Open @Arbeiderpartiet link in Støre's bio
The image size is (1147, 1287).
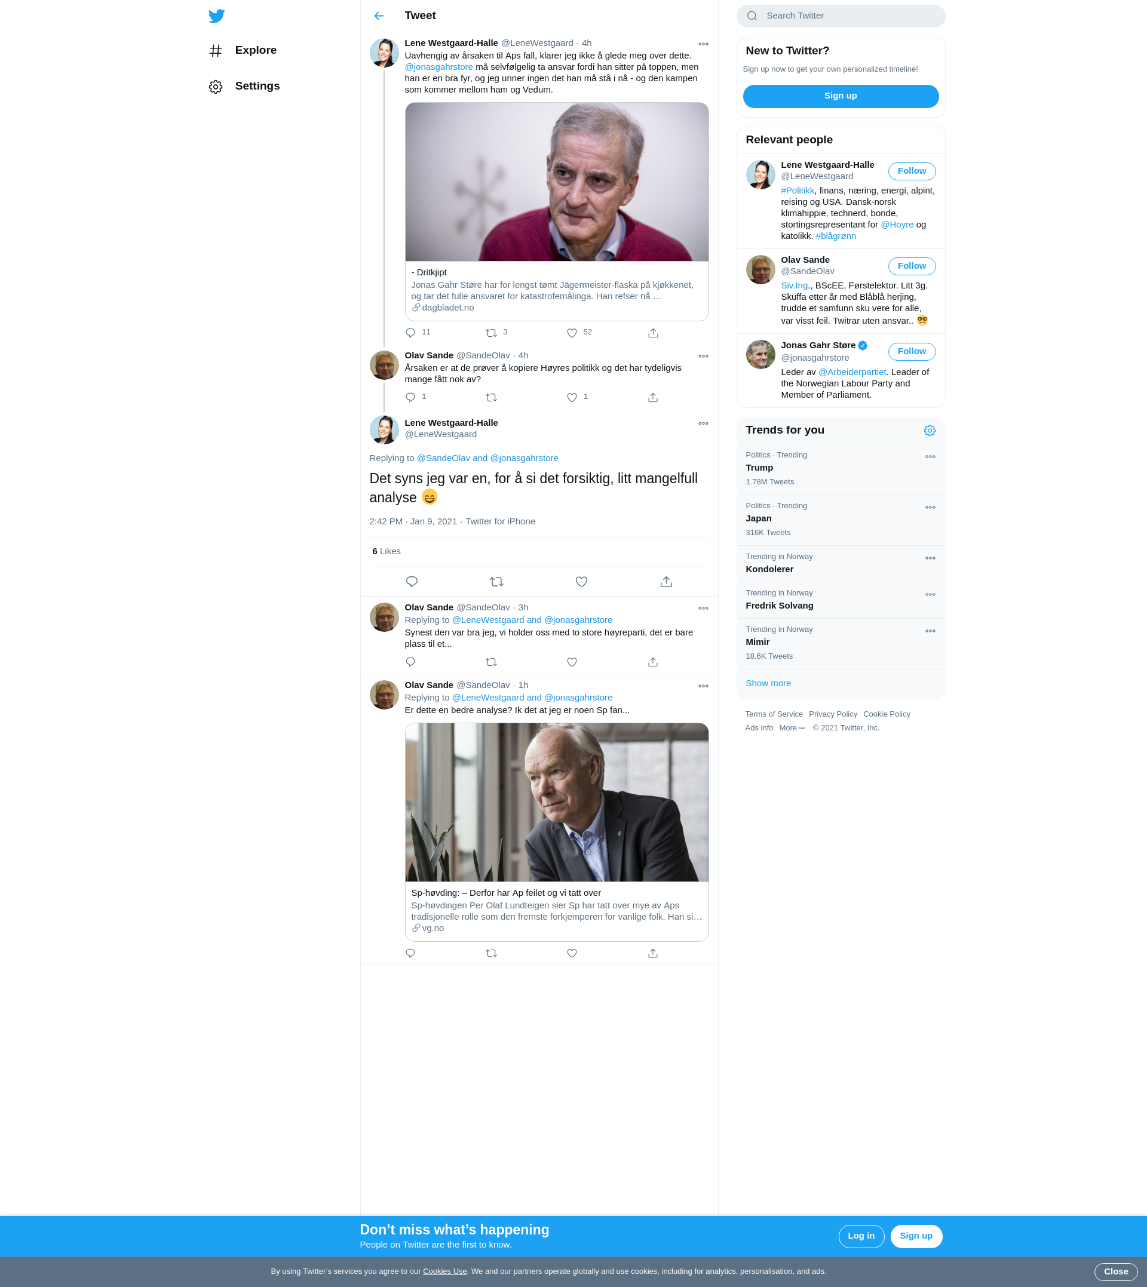(852, 372)
